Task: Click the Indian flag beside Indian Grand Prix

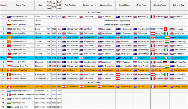Action: (x=9, y=103)
